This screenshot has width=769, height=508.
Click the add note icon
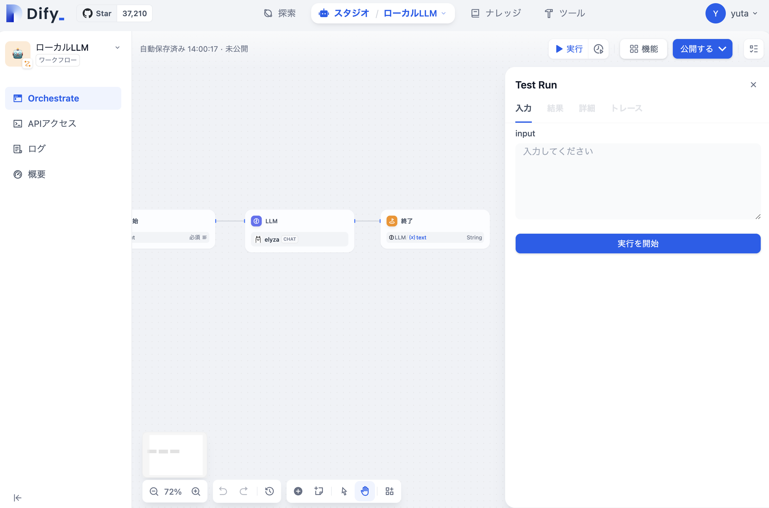[319, 491]
